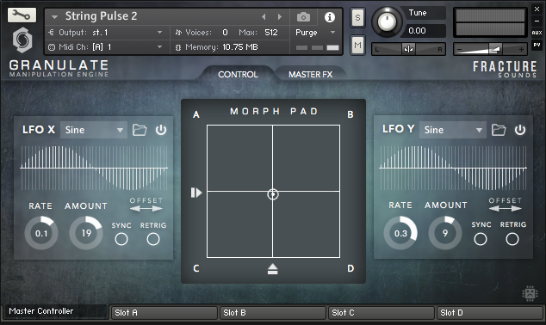Click the camera snapshot icon
The image size is (546, 325).
coord(303,16)
